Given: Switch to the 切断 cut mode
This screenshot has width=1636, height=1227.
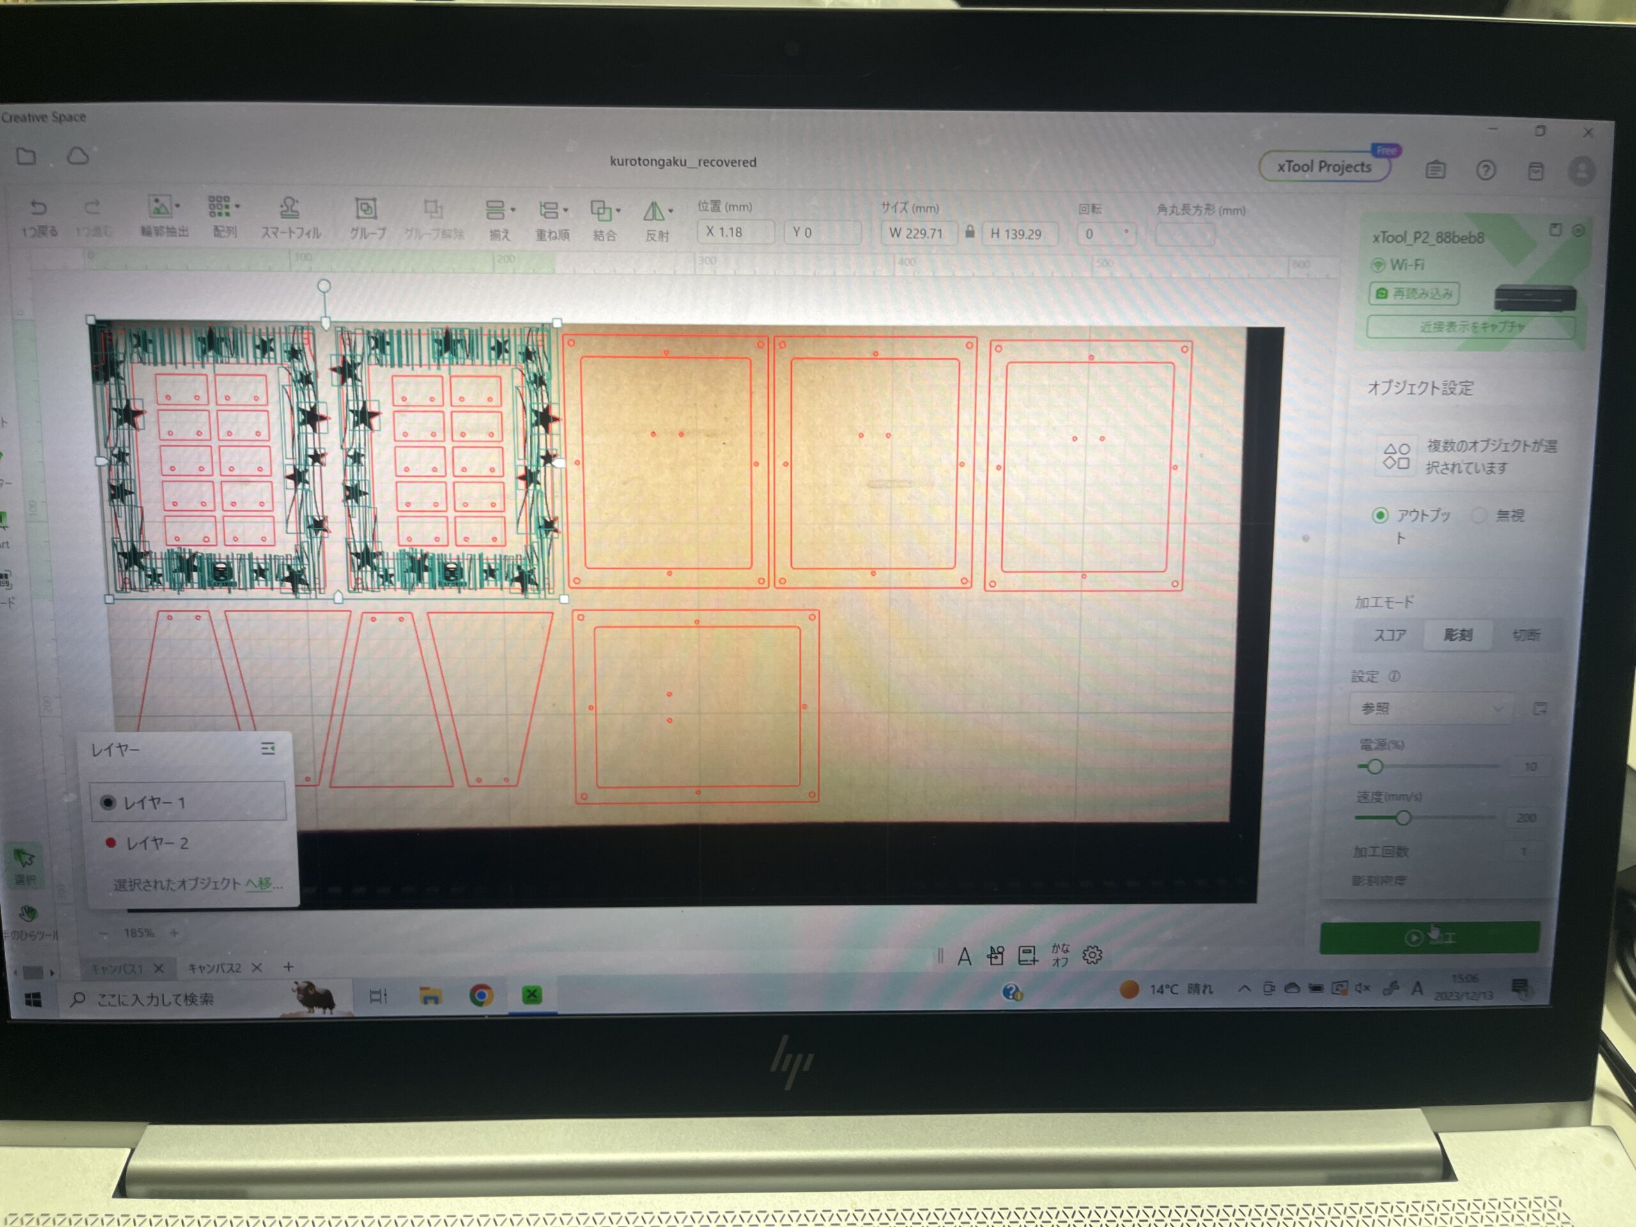Looking at the screenshot, I should tap(1526, 635).
